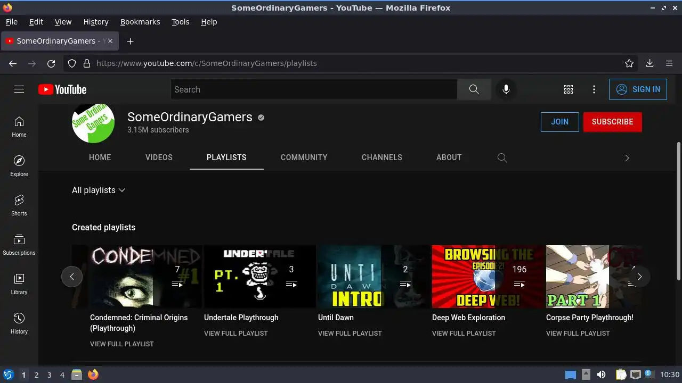Open the Tools menu

click(180, 22)
